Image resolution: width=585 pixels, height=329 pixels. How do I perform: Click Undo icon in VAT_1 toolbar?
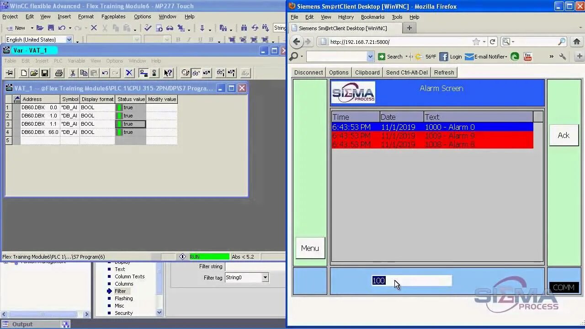[105, 73]
